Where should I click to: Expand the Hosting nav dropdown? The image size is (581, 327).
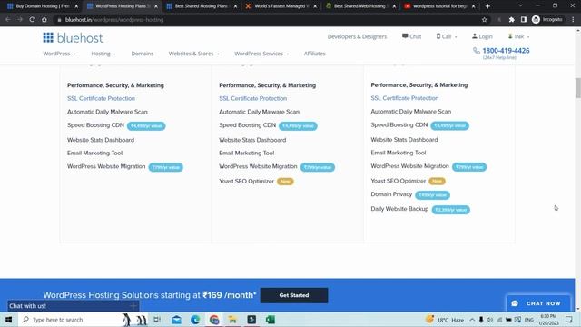point(103,54)
